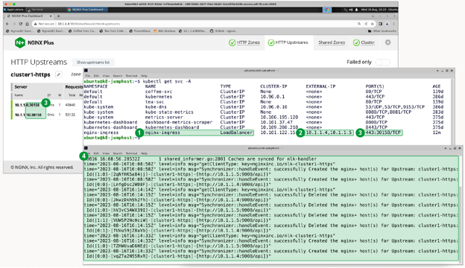Screen dimensions: 465x268
Task: Open notifications bell in top panel
Action: pyautogui.click(x=356, y=10)
